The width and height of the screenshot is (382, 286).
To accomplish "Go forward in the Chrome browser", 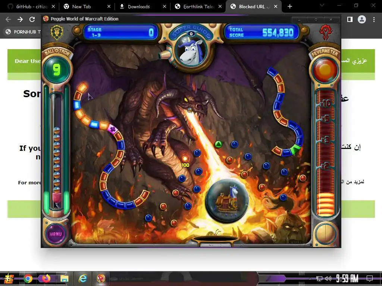I will 20,19.
